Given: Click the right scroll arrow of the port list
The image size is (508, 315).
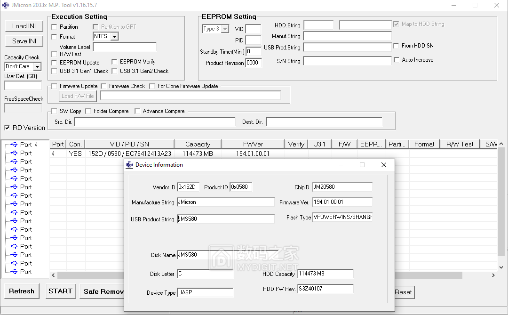Looking at the screenshot, I should pyautogui.click(x=493, y=275).
